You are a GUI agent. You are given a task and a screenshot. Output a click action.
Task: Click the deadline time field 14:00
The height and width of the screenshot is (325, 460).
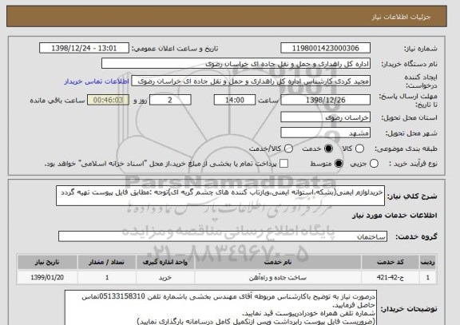click(x=235, y=100)
